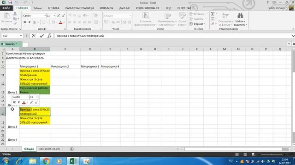Apply red font color in the ribbon

tap(60, 22)
